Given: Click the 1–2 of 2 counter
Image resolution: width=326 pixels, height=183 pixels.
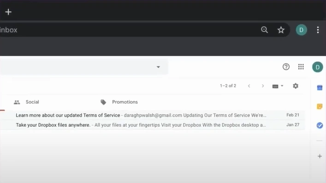Looking at the screenshot, I should [228, 86].
